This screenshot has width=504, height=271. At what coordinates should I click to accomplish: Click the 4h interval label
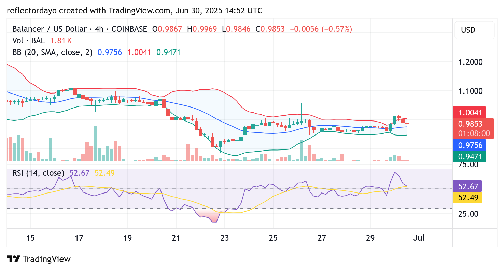99,29
